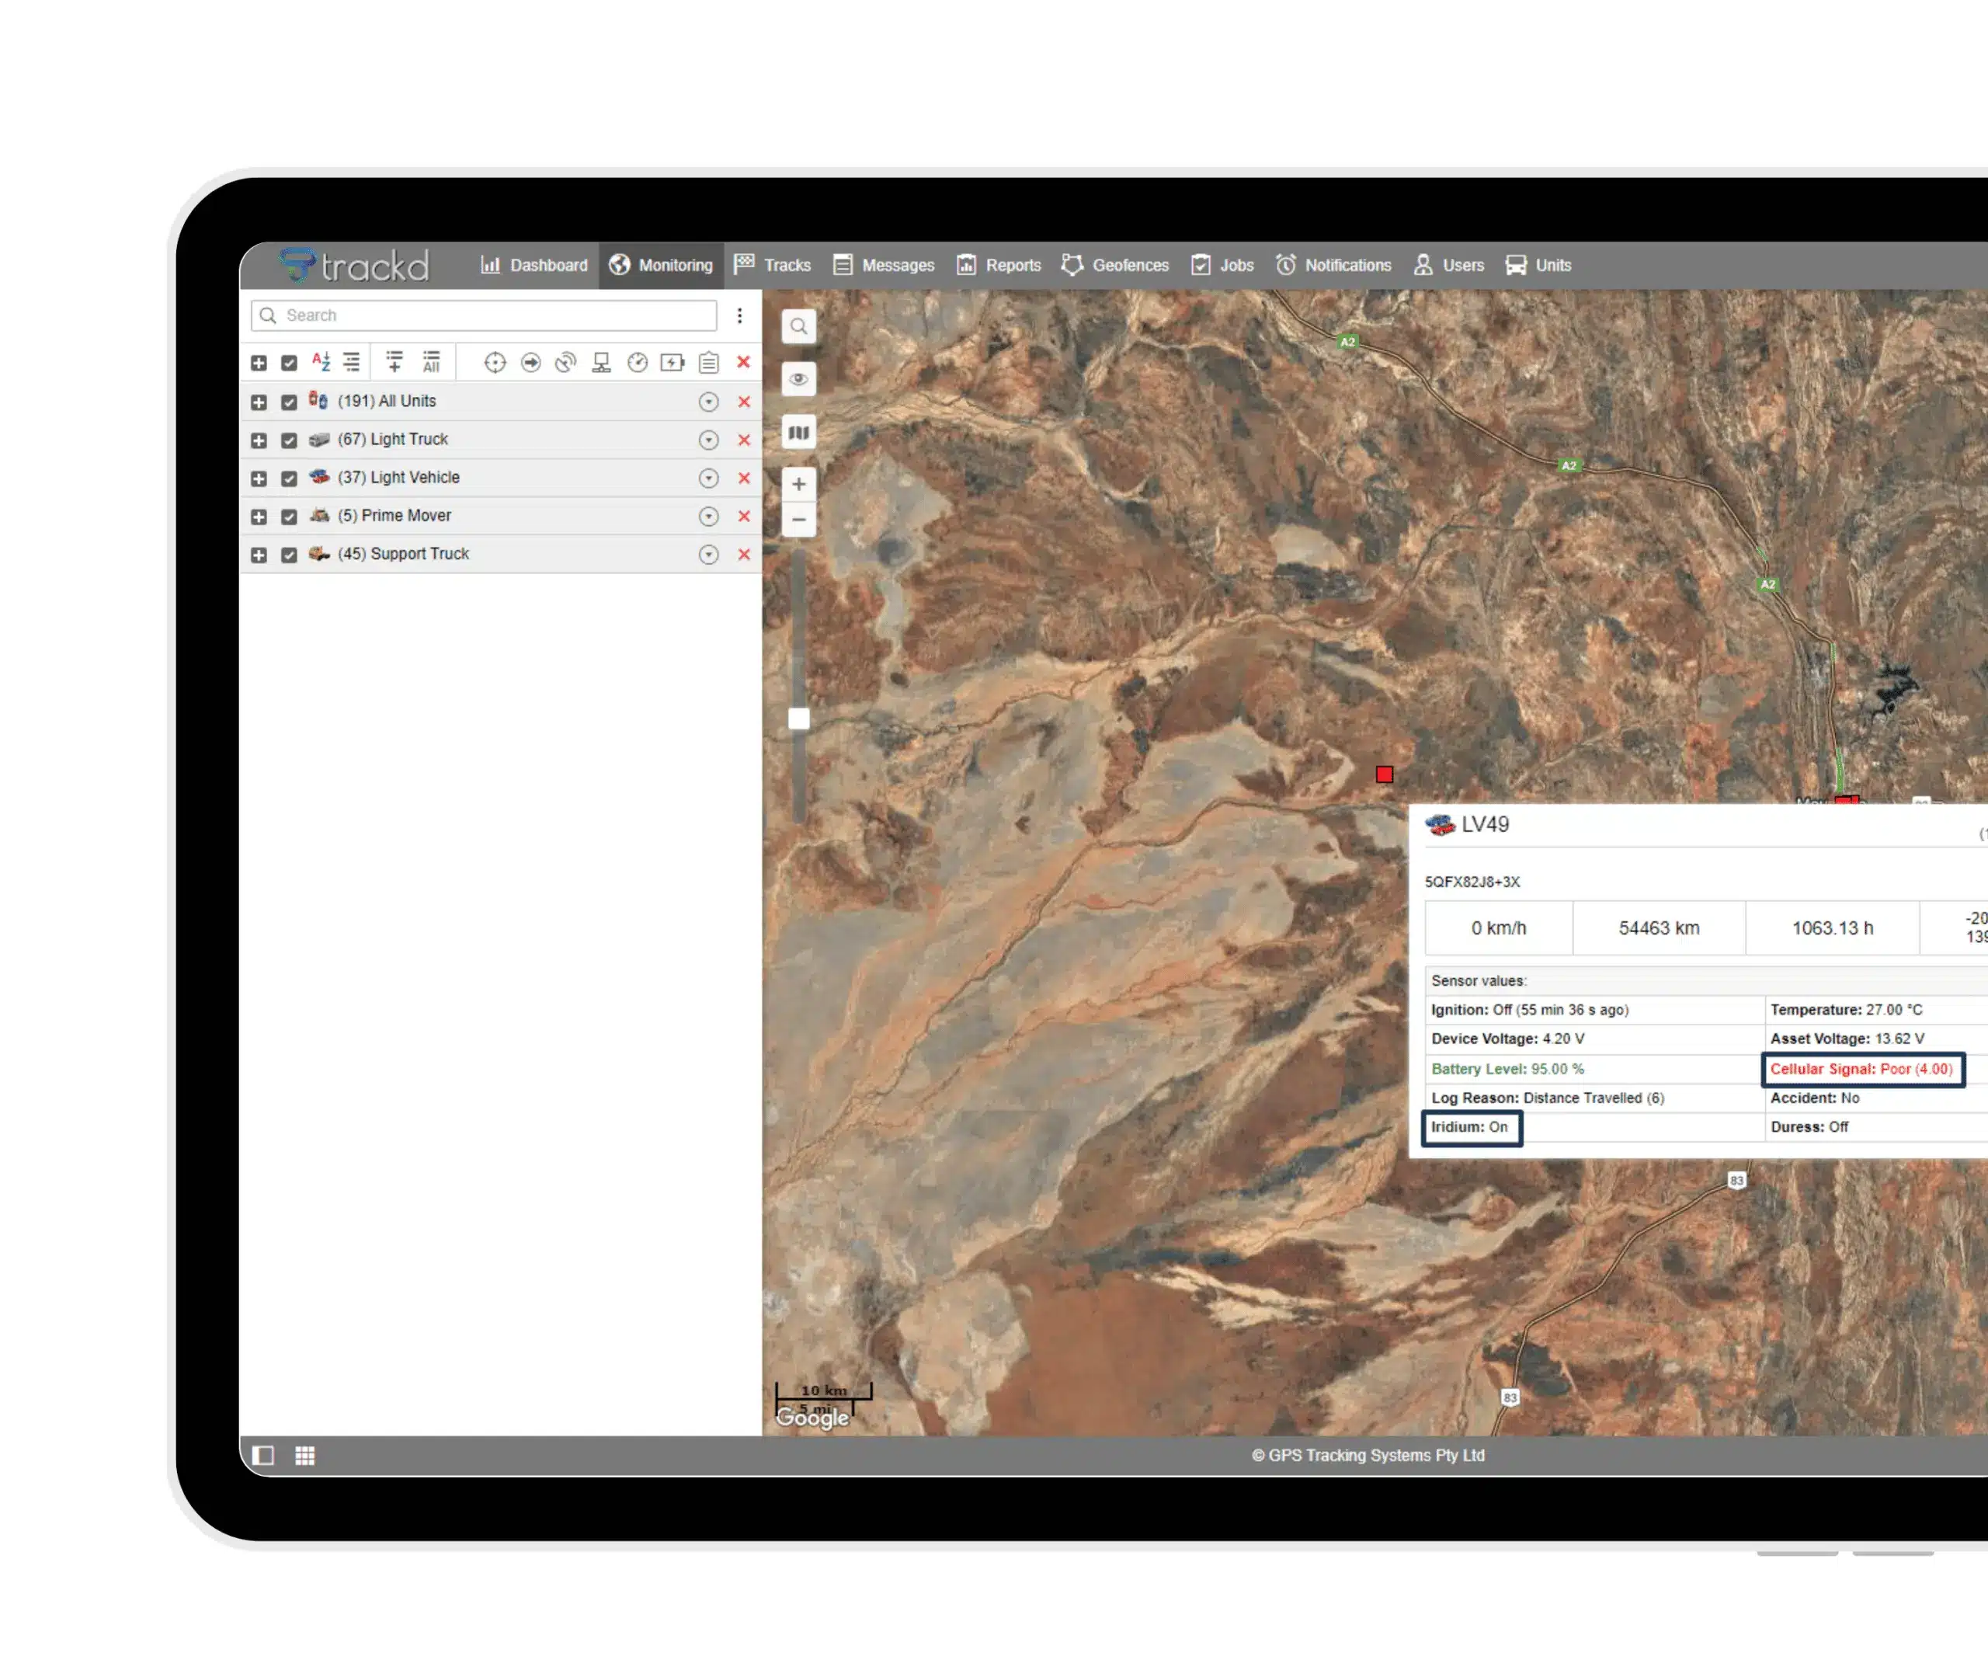
Task: Expand the All Units group
Action: (259, 402)
